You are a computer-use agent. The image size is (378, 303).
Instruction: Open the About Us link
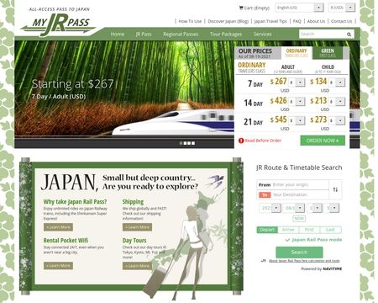pyautogui.click(x=316, y=21)
